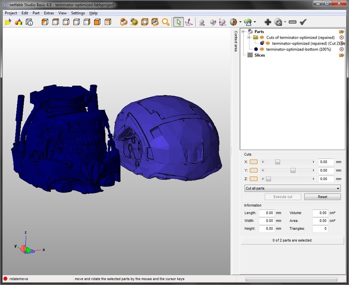Open the Project menu
Image resolution: width=349 pixels, height=285 pixels.
coord(11,13)
